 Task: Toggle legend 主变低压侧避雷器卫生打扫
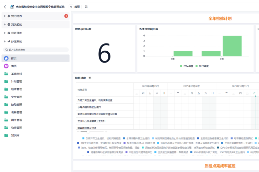click(x=213, y=138)
